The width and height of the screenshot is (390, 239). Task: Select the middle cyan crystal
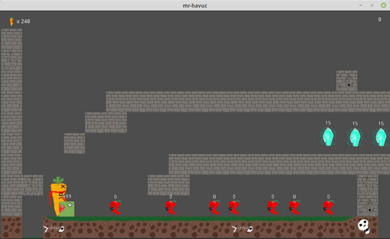click(355, 137)
